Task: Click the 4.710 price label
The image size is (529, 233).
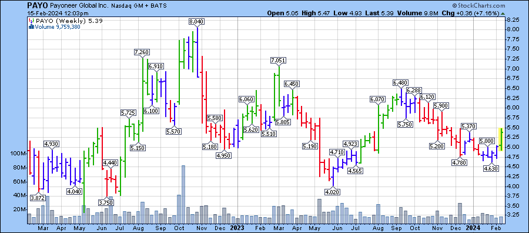Action: pos(337,152)
